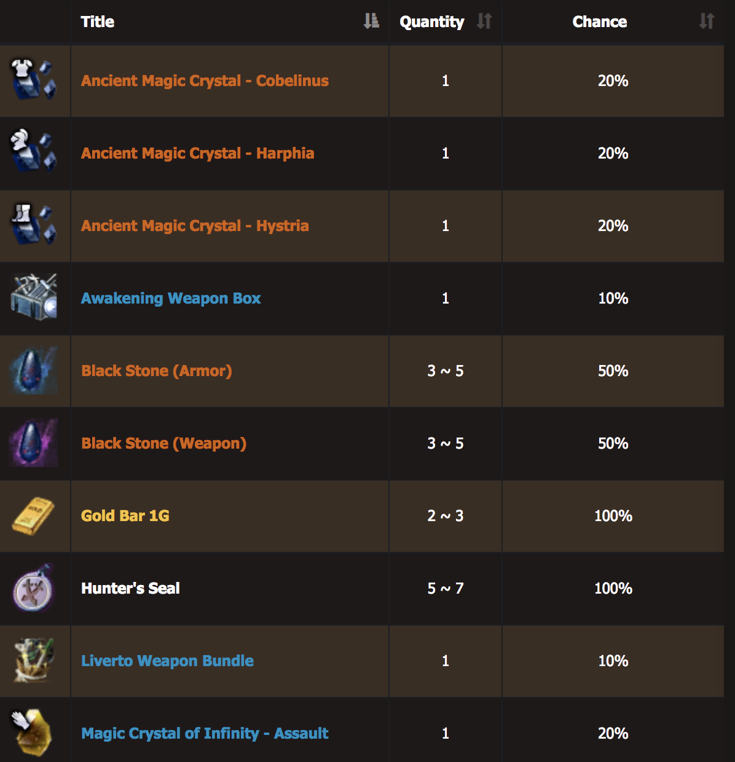Click the Cobelinus crystal item icon

click(34, 80)
